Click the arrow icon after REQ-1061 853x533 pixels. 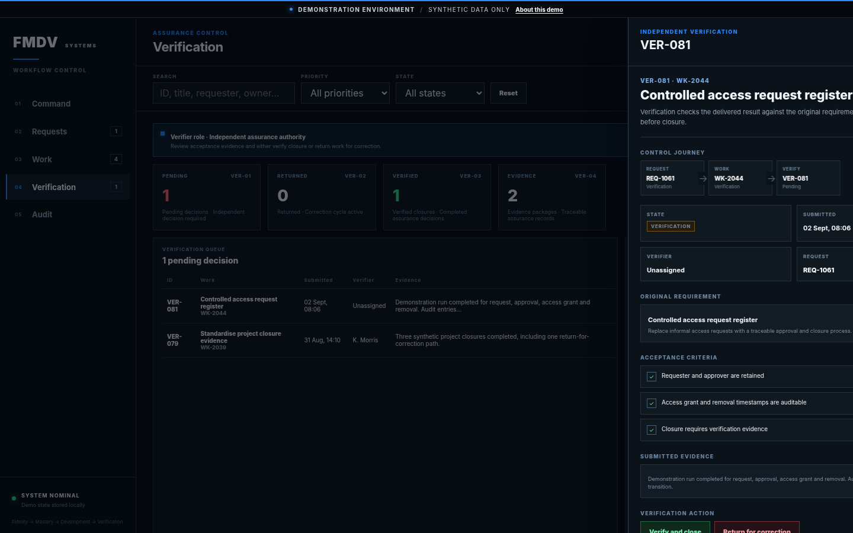[x=703, y=178]
